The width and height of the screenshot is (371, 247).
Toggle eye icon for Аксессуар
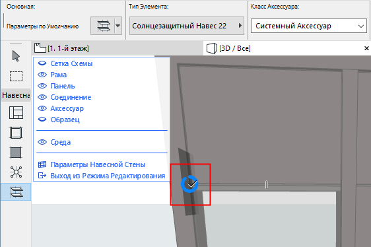42,108
